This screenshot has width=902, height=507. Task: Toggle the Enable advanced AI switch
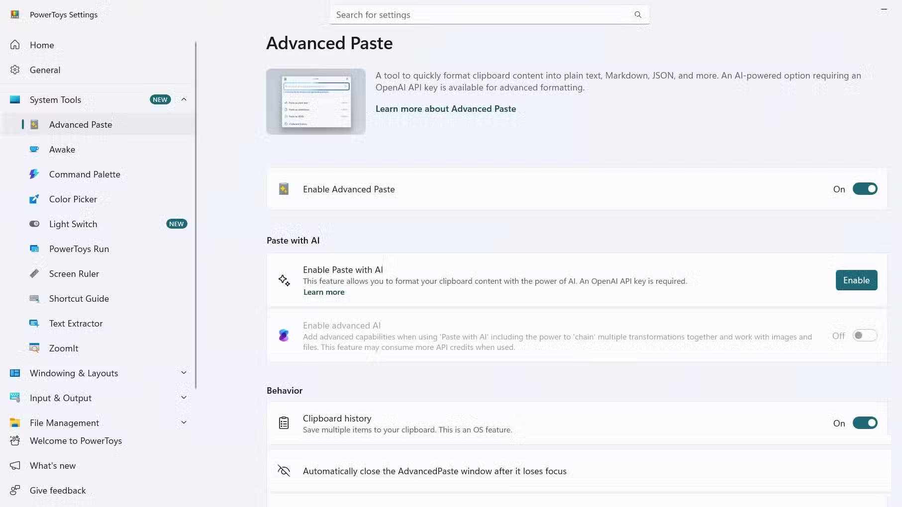[x=865, y=336]
